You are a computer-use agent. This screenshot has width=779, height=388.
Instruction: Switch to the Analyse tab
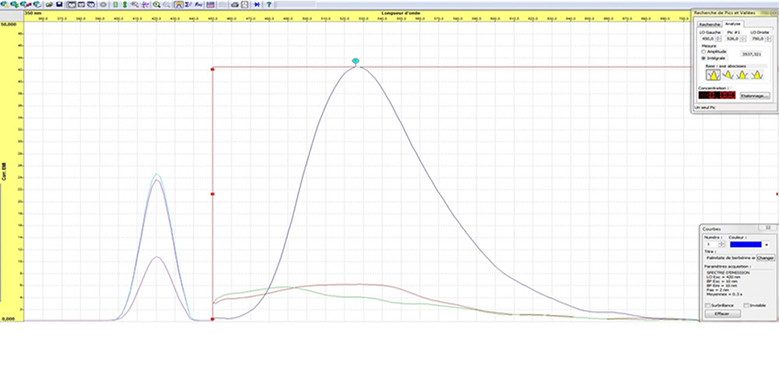tap(732, 24)
